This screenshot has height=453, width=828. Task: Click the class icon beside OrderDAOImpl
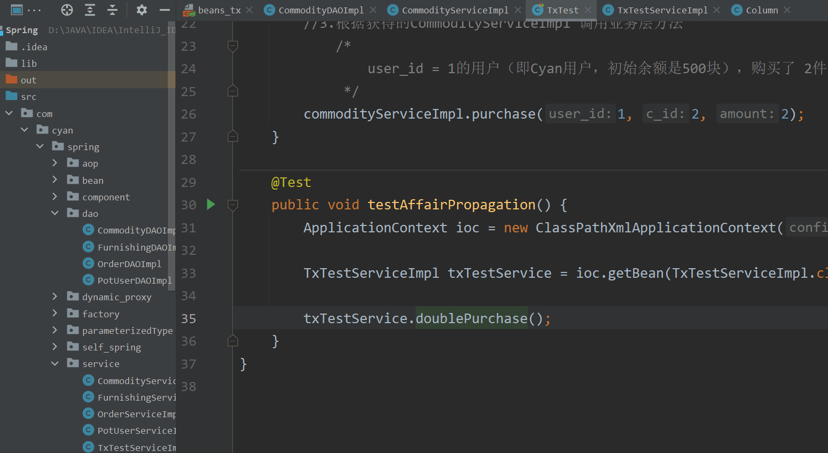[x=89, y=263]
